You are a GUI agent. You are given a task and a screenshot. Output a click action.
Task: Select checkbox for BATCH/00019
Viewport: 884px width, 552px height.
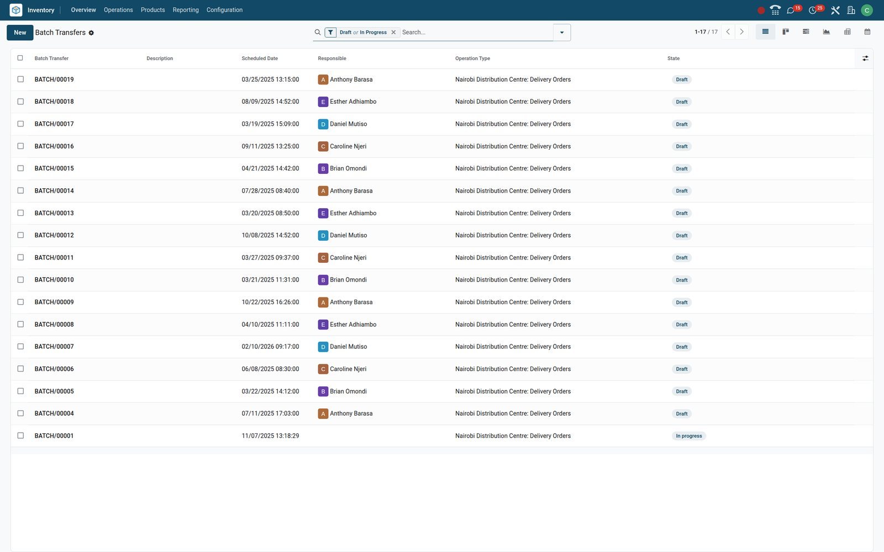(20, 79)
